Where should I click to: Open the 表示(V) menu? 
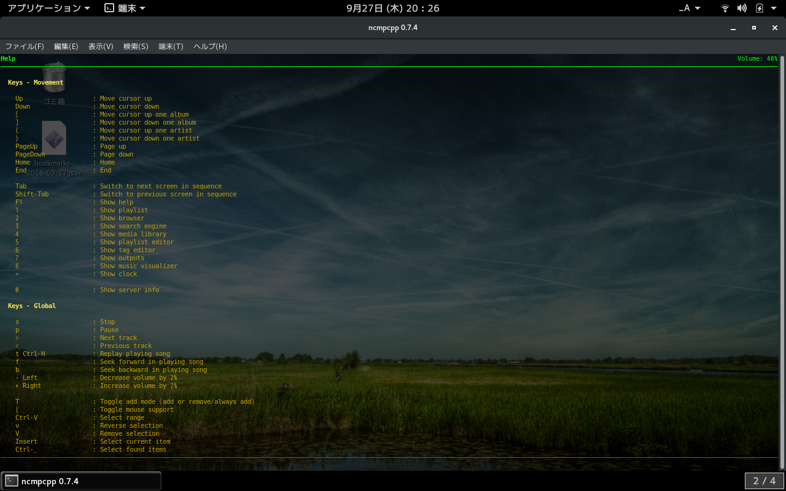pos(101,47)
